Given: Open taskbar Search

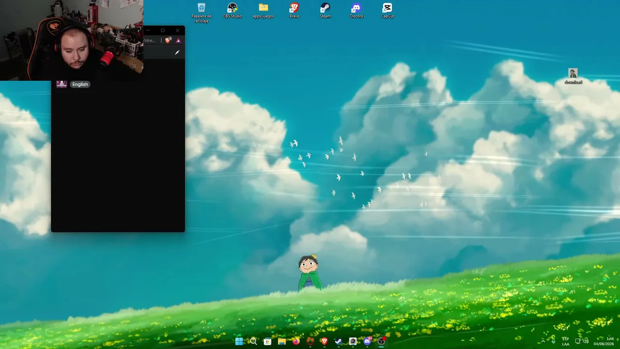Looking at the screenshot, I should (x=253, y=341).
